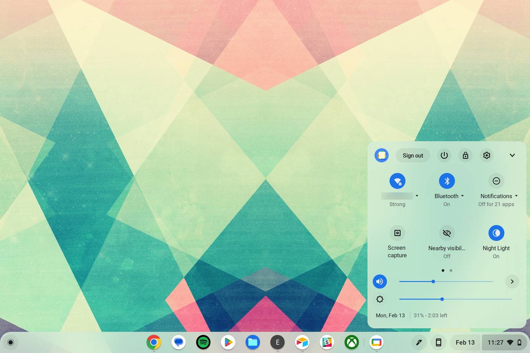This screenshot has height=353, width=530.
Task: Expand the Wi-Fi network dropdown
Action: [417, 196]
